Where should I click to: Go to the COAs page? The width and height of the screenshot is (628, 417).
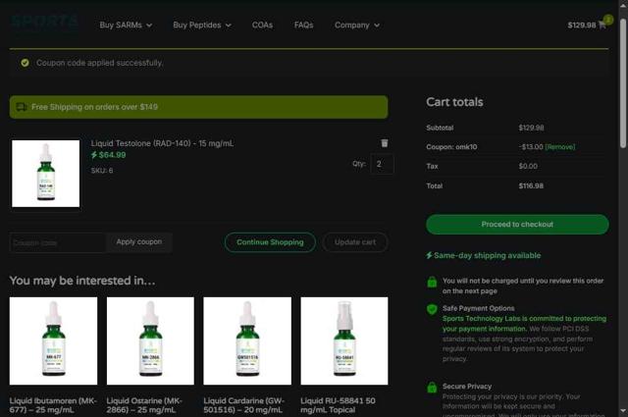262,25
